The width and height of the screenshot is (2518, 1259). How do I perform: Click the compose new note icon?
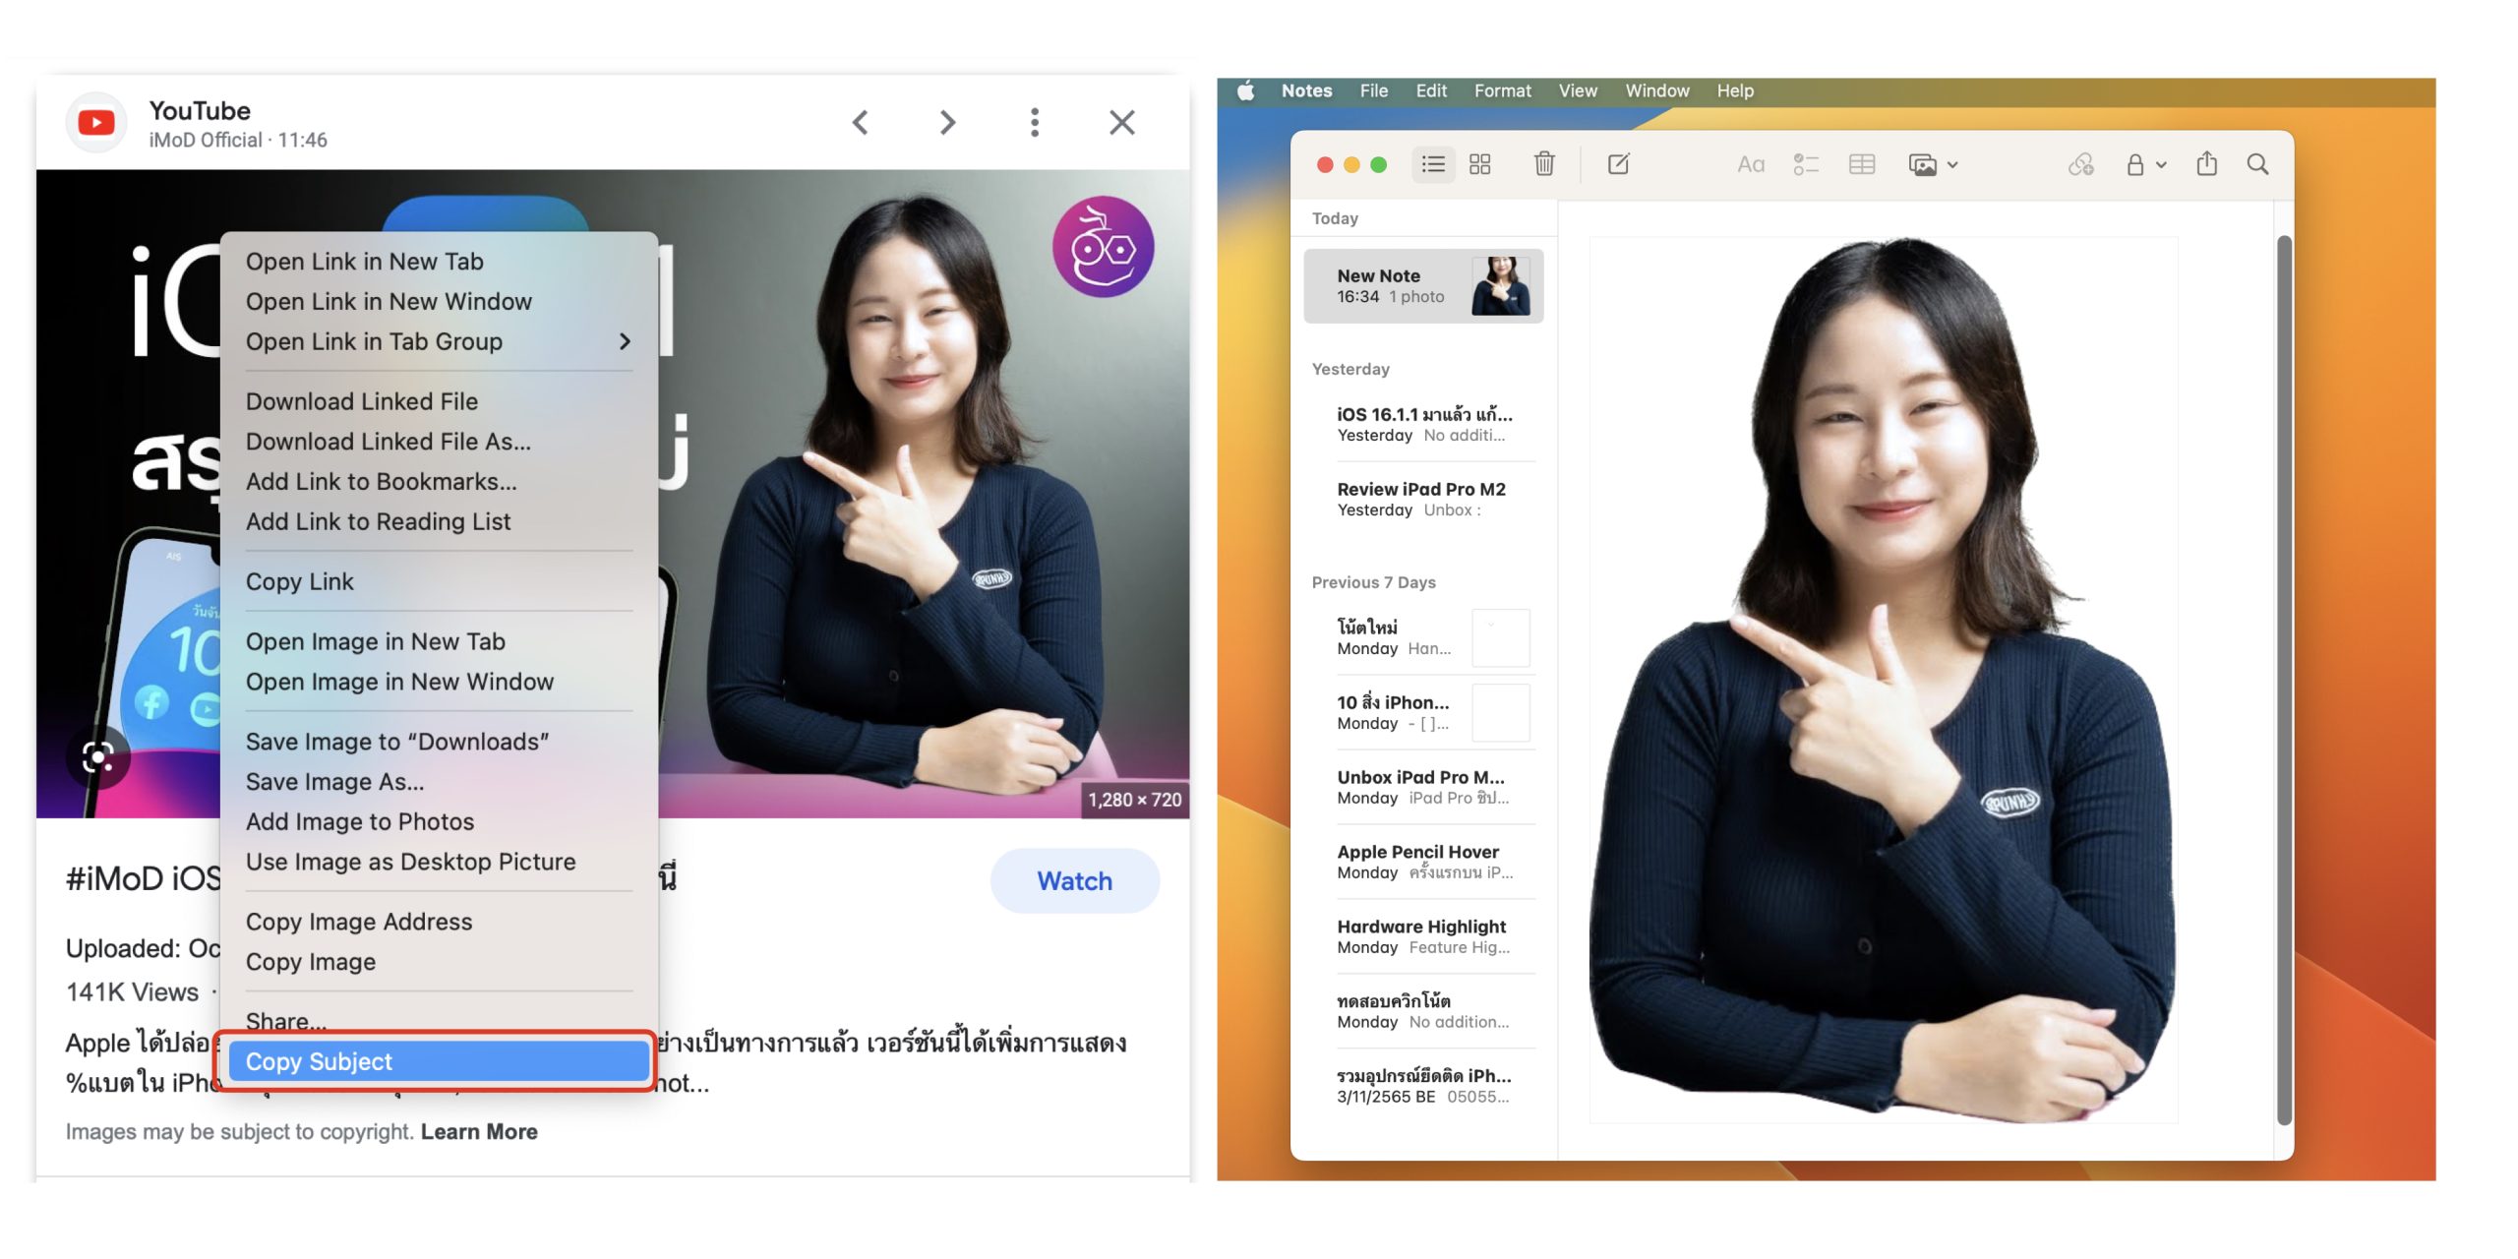(1618, 164)
